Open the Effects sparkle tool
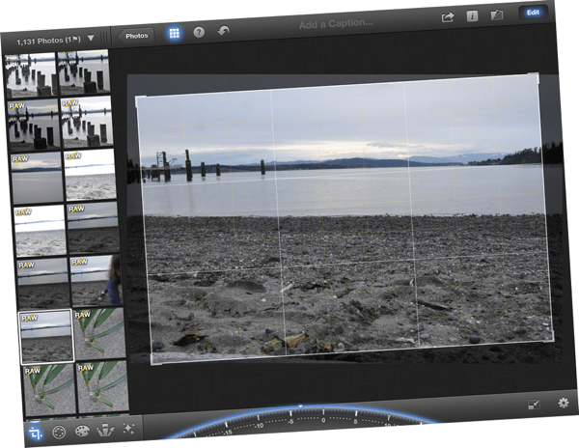 (127, 429)
